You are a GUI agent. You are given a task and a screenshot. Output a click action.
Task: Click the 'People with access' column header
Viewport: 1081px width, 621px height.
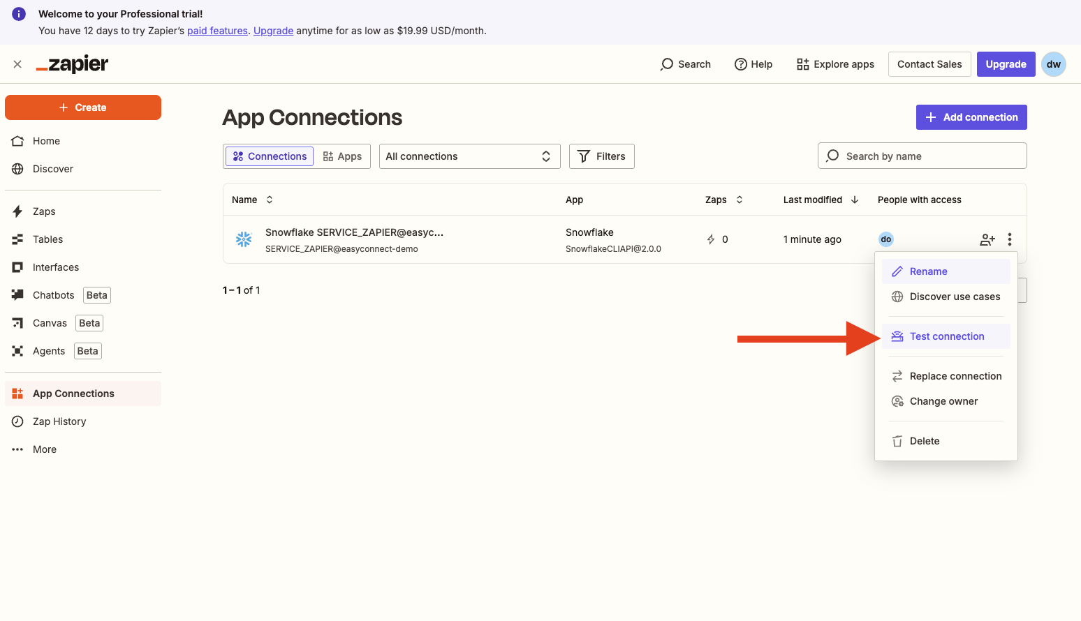(919, 200)
